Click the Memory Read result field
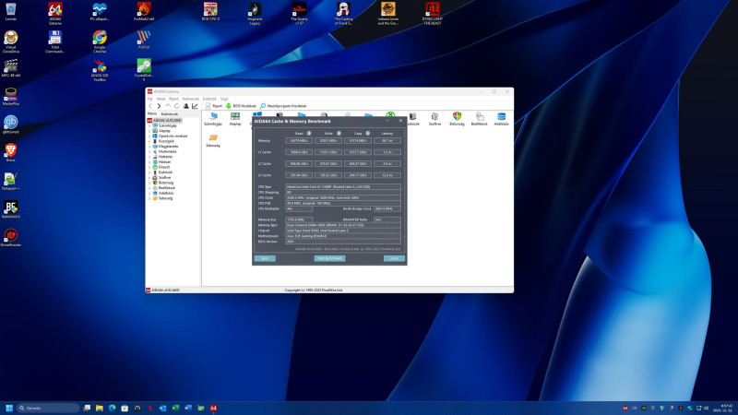This screenshot has width=738, height=415. [299, 140]
